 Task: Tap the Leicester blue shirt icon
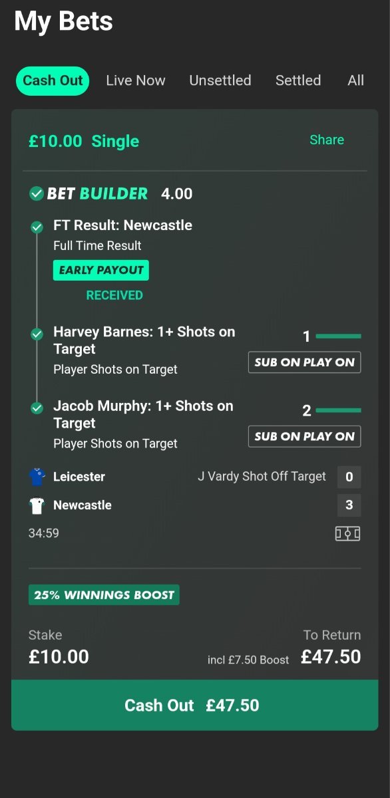(x=37, y=477)
